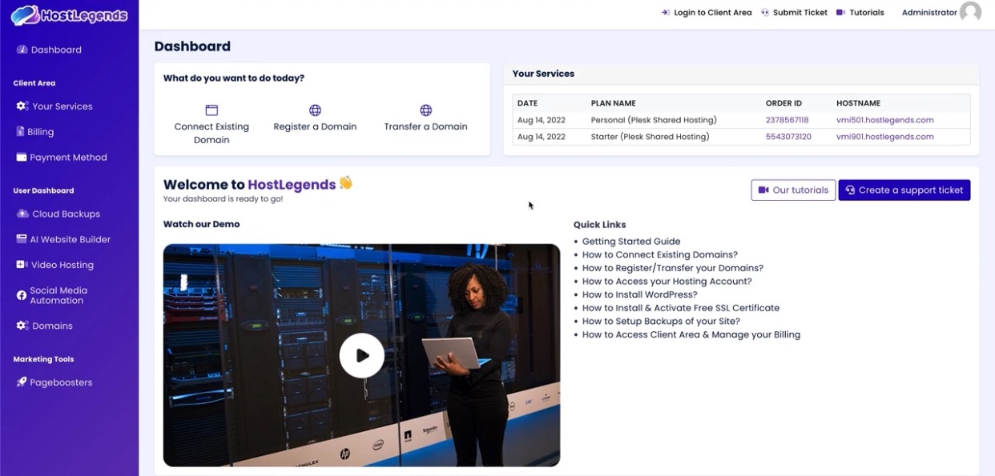
Task: Open Social Media Automation
Action: pyautogui.click(x=58, y=295)
